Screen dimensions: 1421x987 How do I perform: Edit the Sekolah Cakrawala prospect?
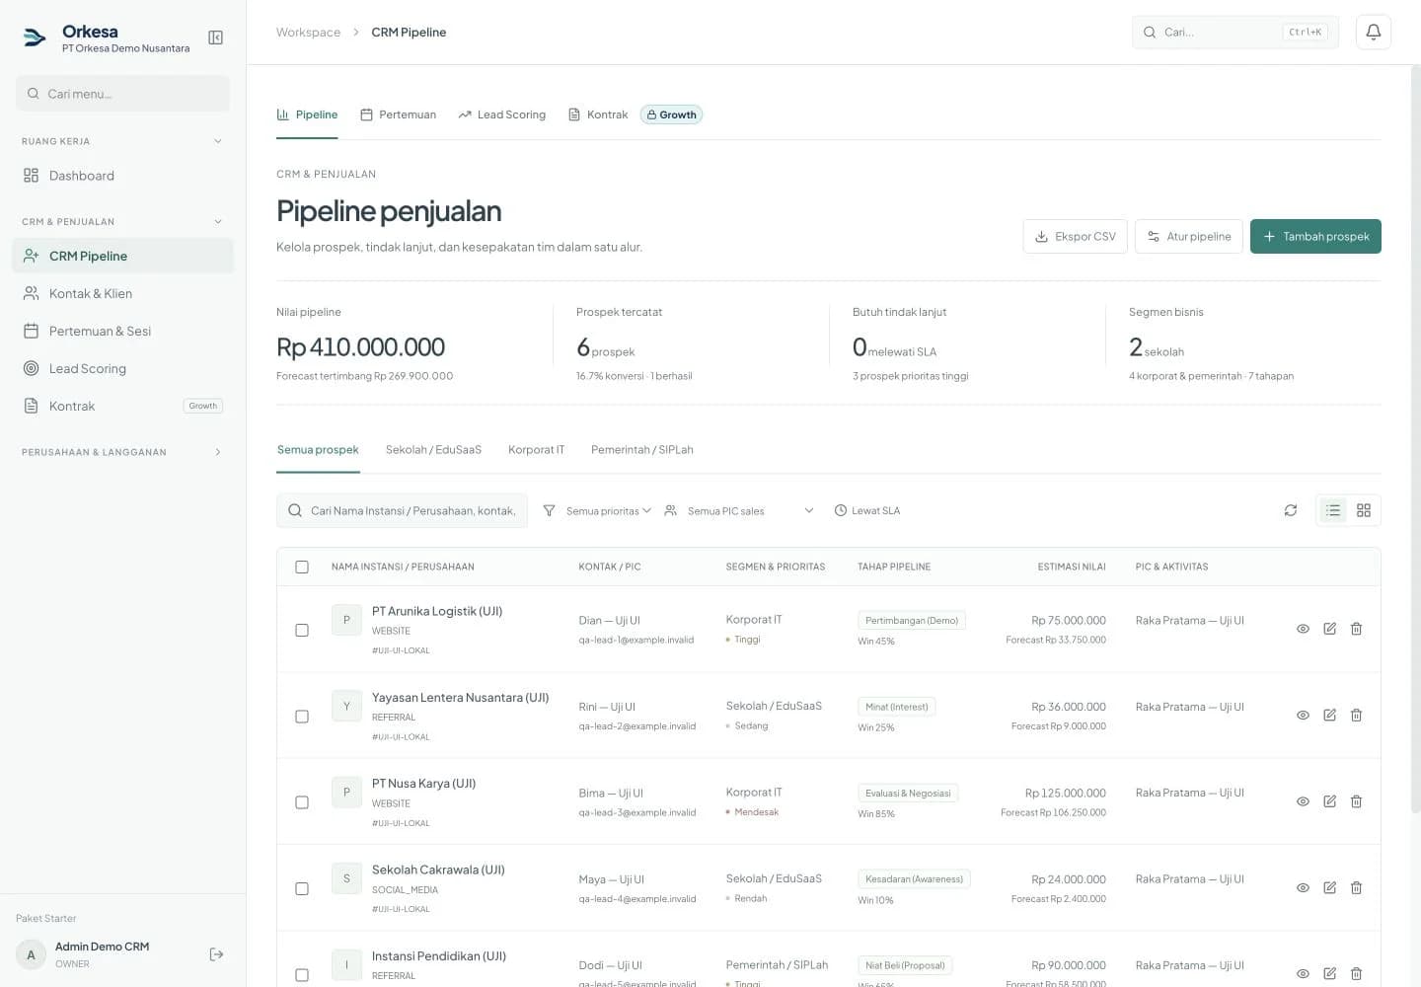click(x=1329, y=887)
